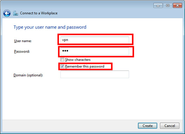The height and width of the screenshot is (134, 185).
Task: Click the Remember this password label text
Action: point(84,66)
